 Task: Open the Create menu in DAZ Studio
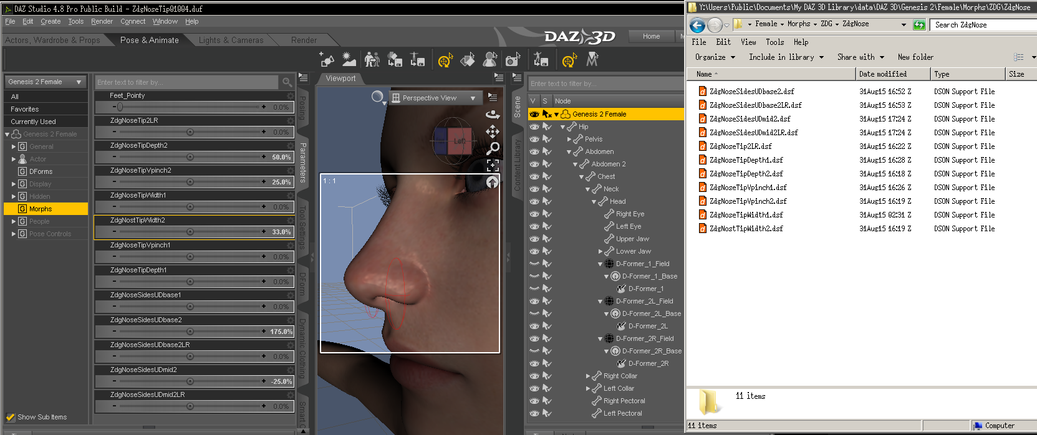[x=51, y=21]
